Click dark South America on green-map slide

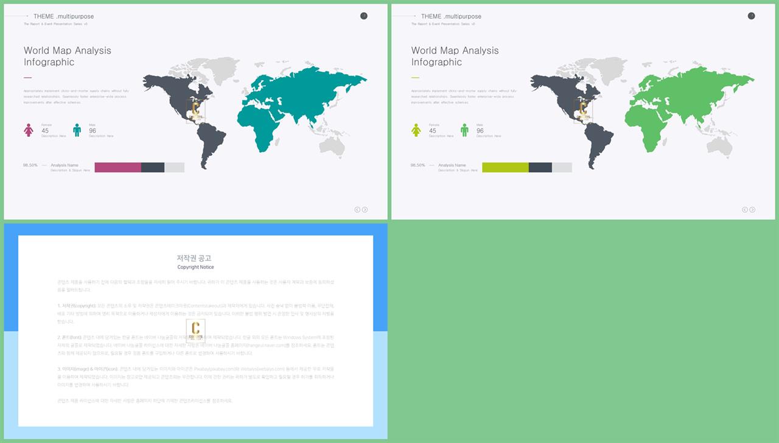[599, 144]
